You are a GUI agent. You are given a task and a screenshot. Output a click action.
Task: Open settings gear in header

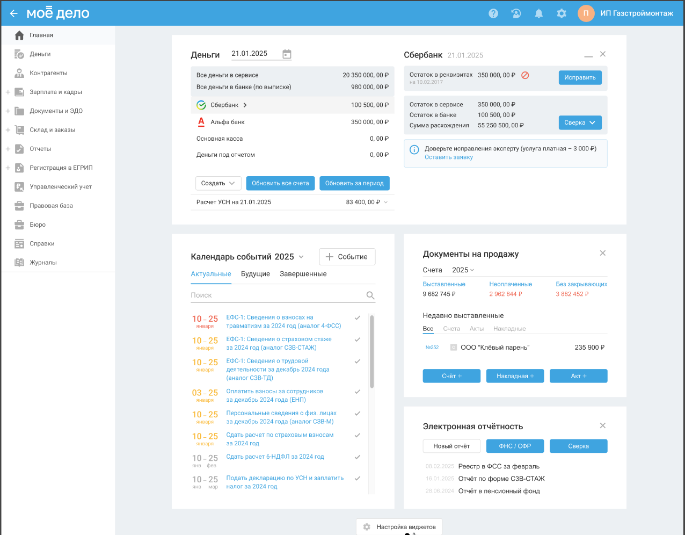562,13
